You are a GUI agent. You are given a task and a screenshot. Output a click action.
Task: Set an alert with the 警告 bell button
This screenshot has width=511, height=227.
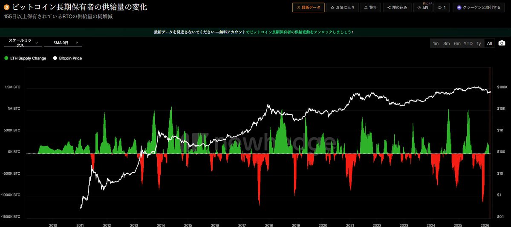[370, 8]
